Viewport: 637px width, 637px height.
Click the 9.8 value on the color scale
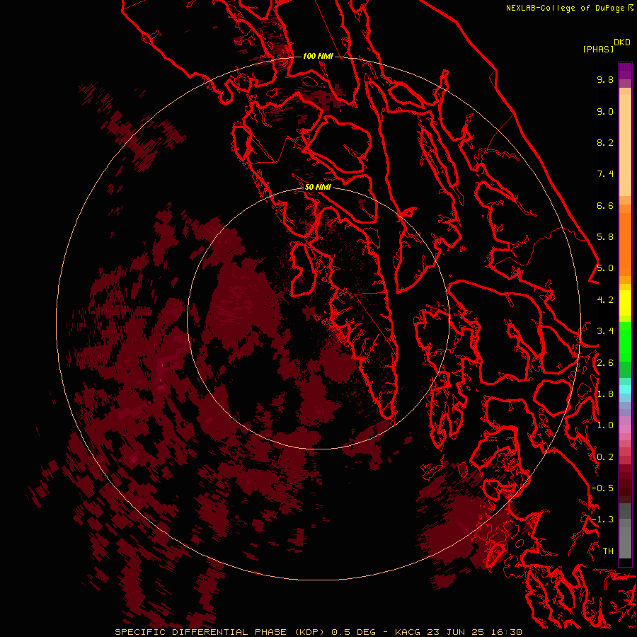pyautogui.click(x=605, y=79)
